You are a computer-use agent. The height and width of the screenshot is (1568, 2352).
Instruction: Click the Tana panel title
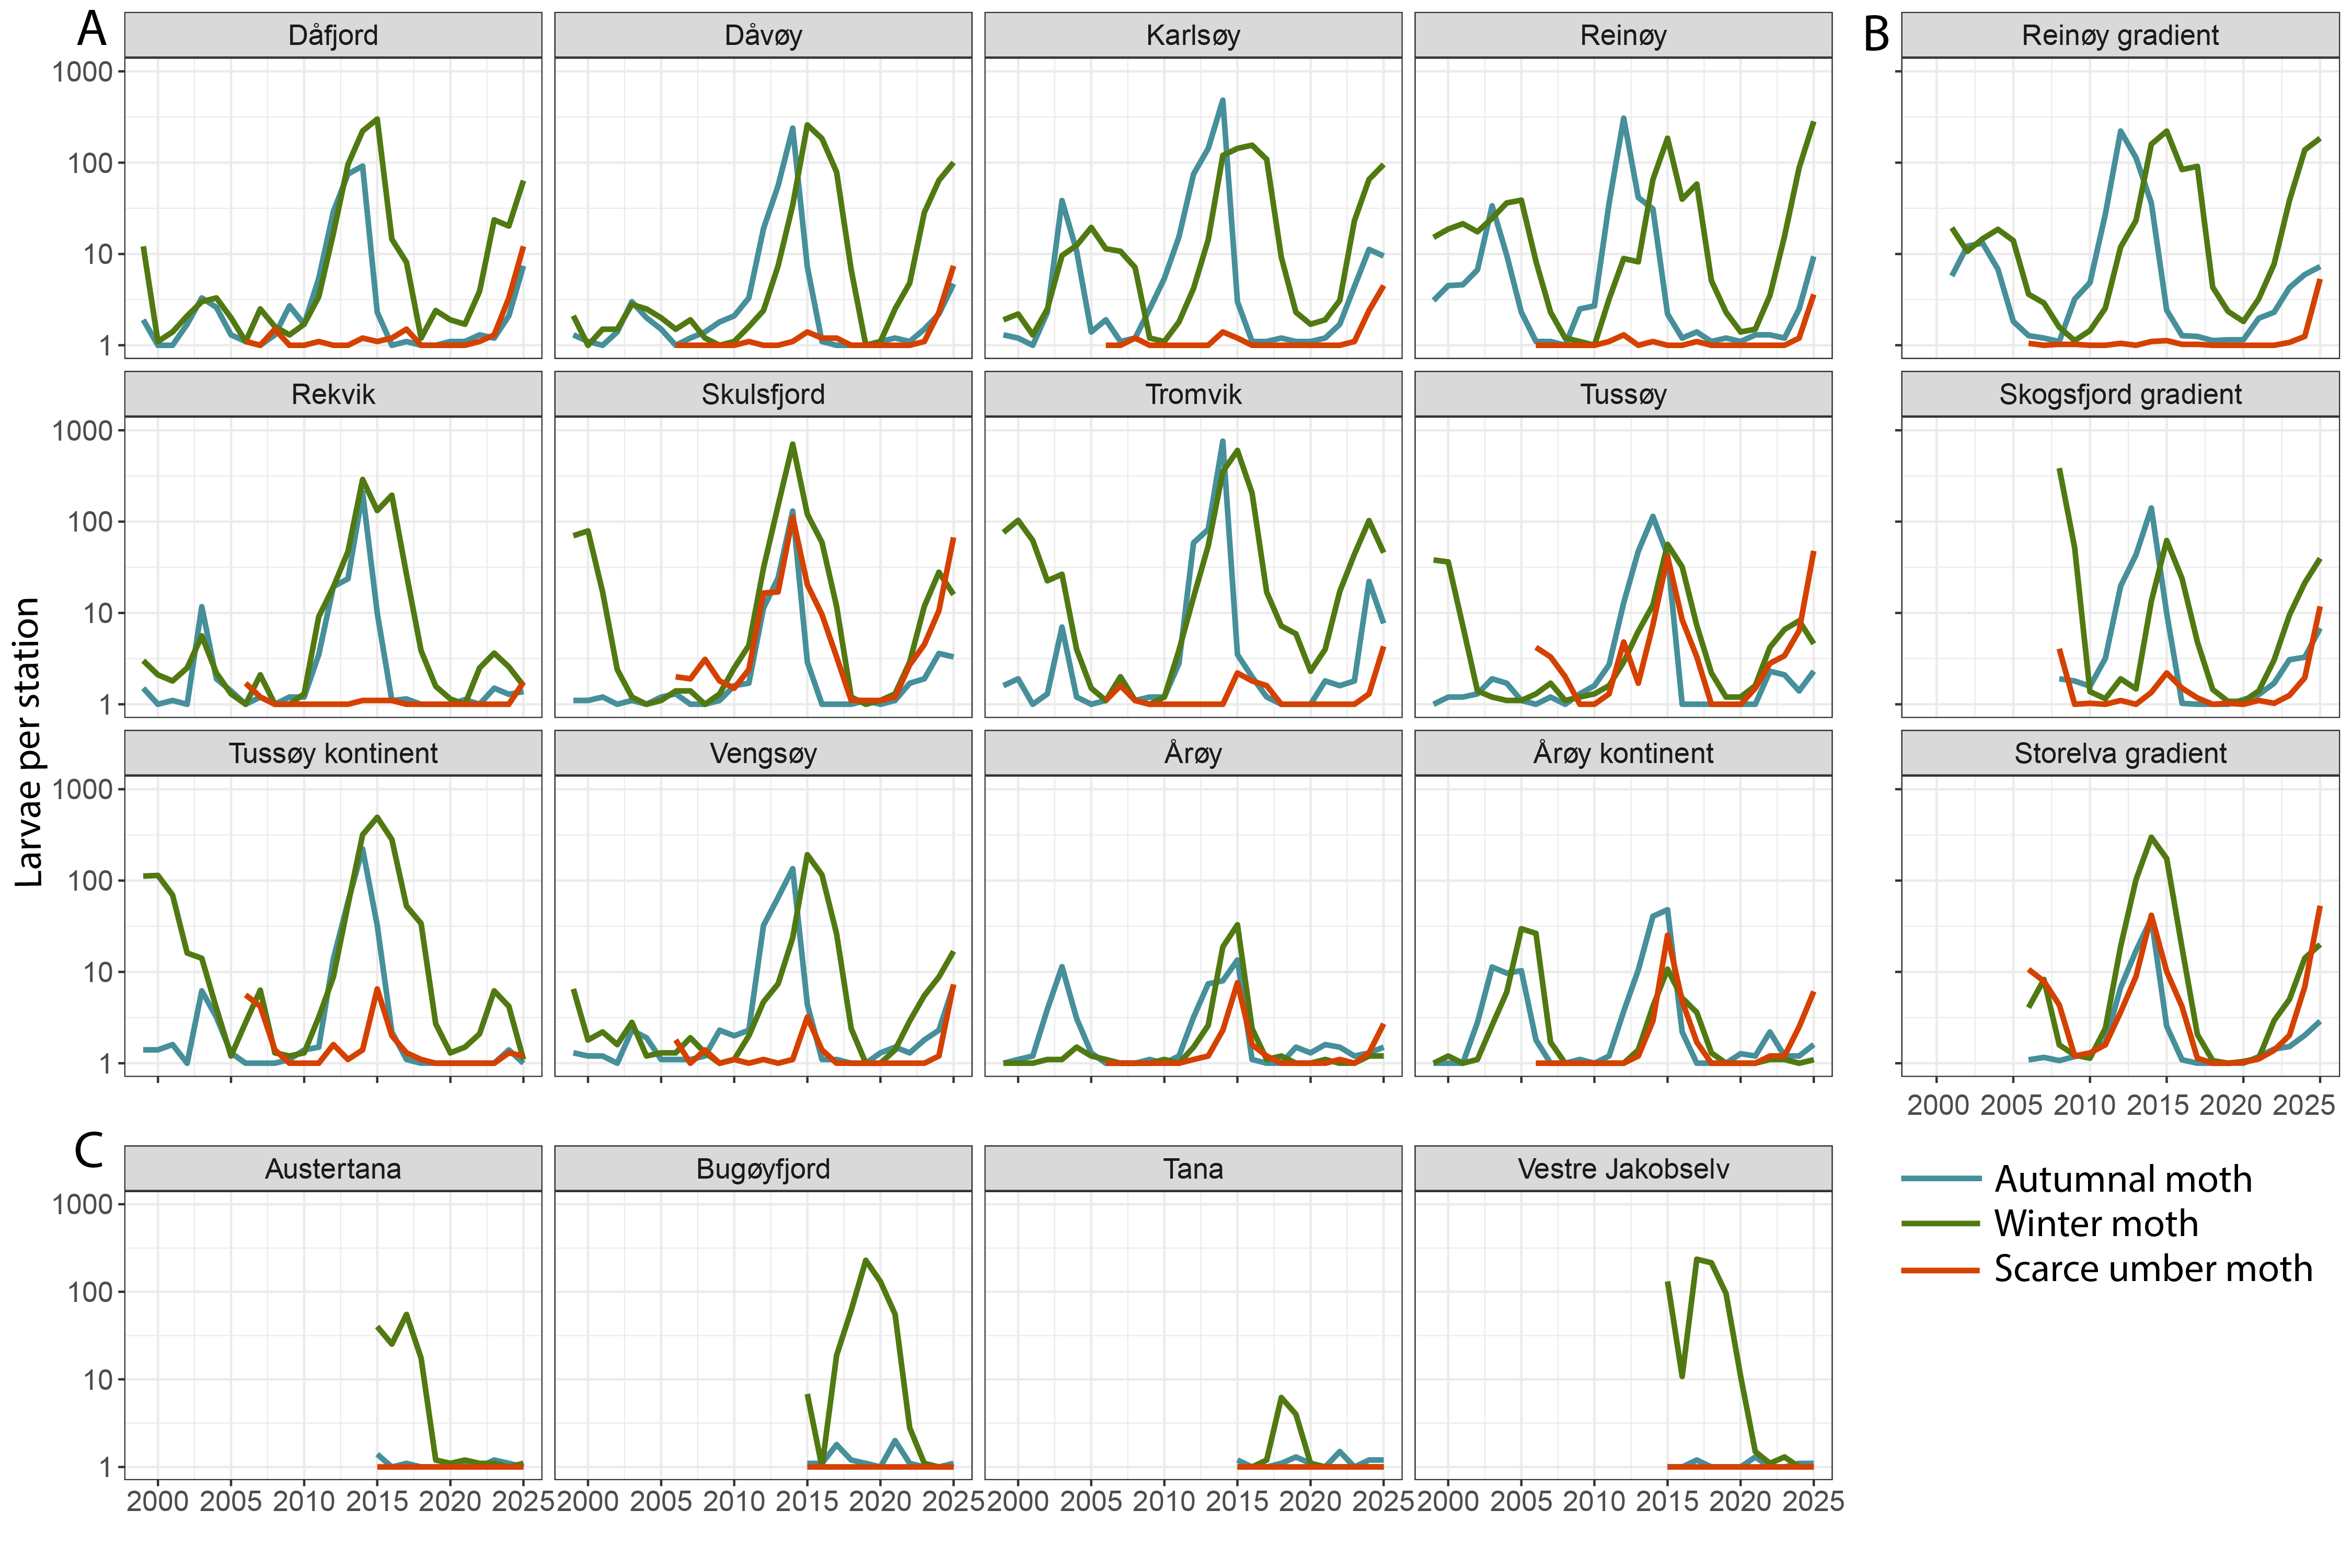click(1193, 1169)
